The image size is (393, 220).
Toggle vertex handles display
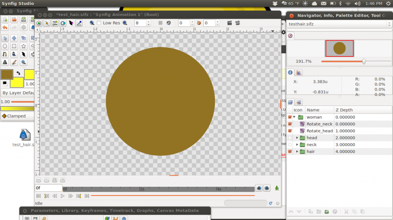pyautogui.click(x=47, y=23)
